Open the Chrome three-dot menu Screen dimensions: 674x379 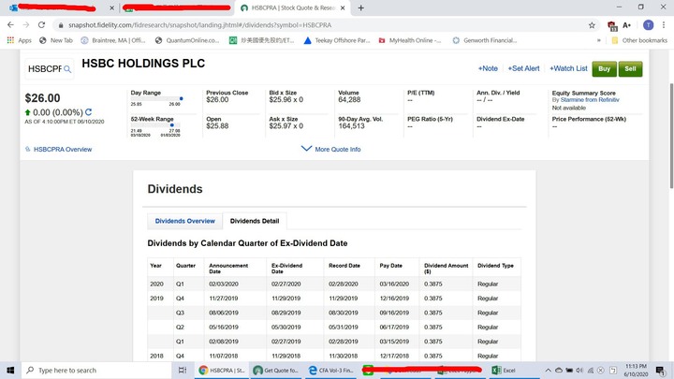pos(664,25)
